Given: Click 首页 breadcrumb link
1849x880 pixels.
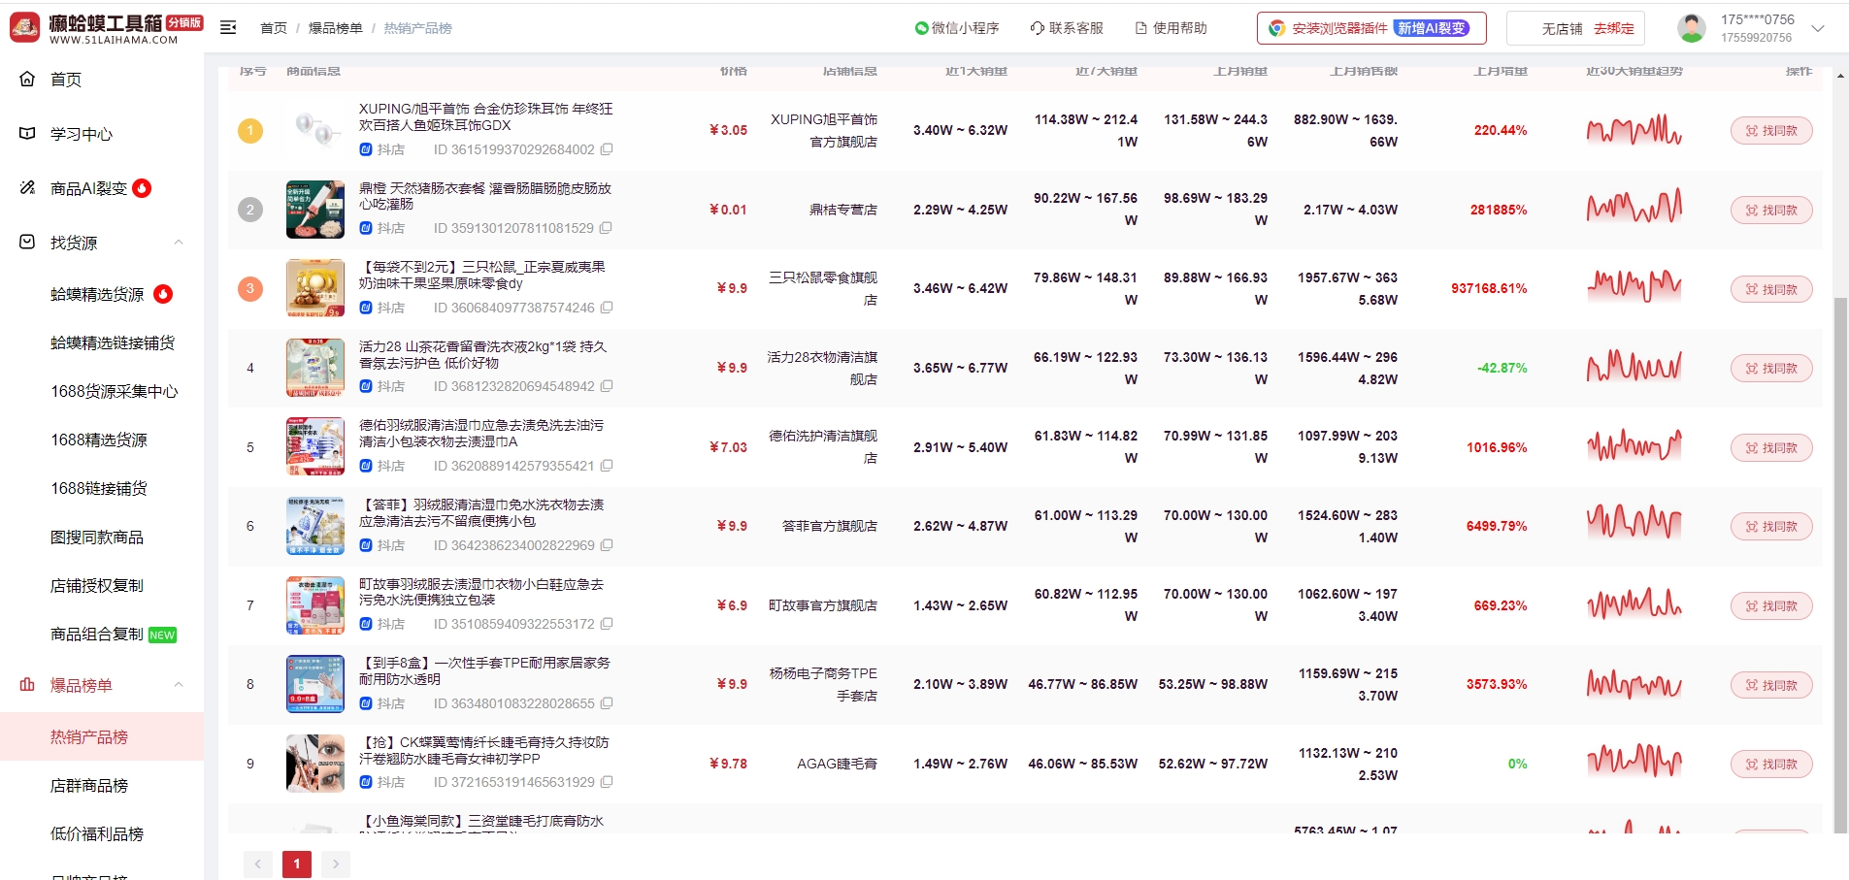Looking at the screenshot, I should point(274,28).
